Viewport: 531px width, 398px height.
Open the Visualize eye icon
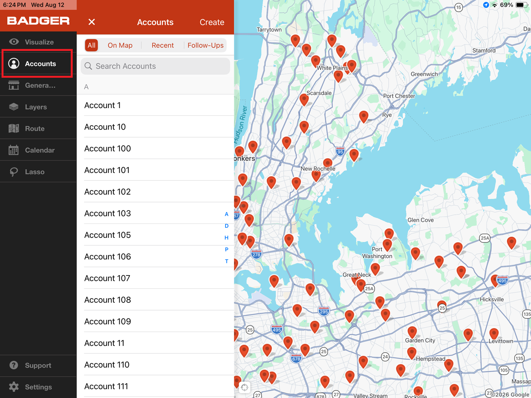click(14, 42)
